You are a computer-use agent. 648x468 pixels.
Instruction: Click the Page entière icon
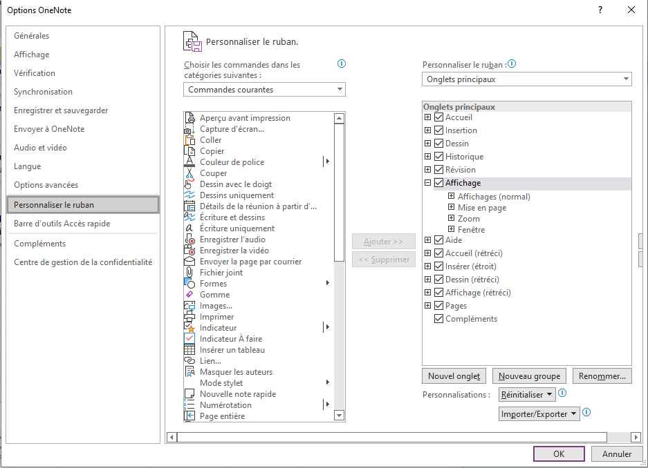pyautogui.click(x=189, y=416)
